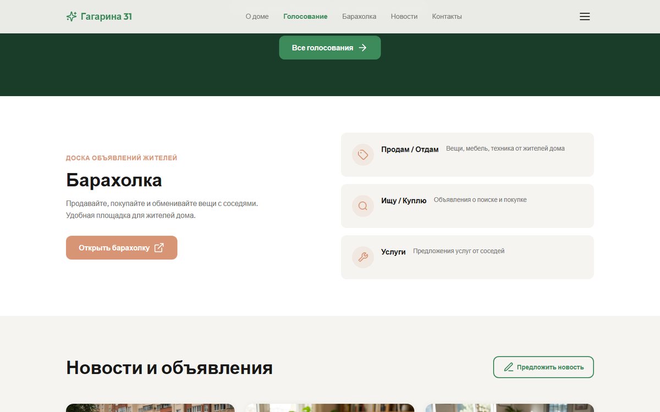This screenshot has height=412, width=660.
Task: Click the wrench icon for Услуги
Action: tap(363, 257)
